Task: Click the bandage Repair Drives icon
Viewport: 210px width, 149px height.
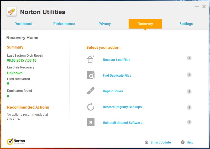Action: tap(91, 91)
